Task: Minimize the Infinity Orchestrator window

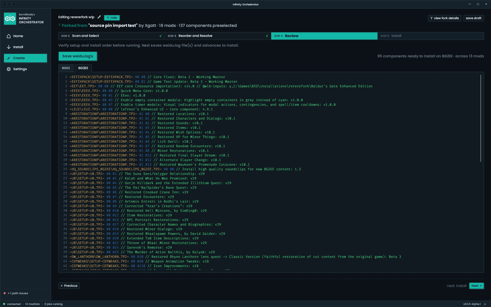Action: tap(470, 4)
